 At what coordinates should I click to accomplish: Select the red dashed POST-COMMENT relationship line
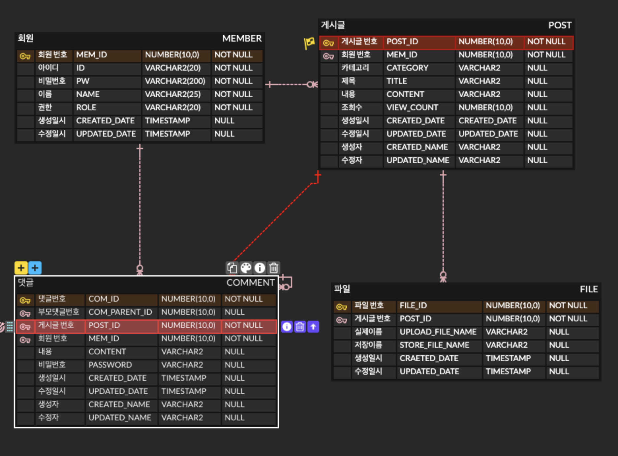pos(274,221)
